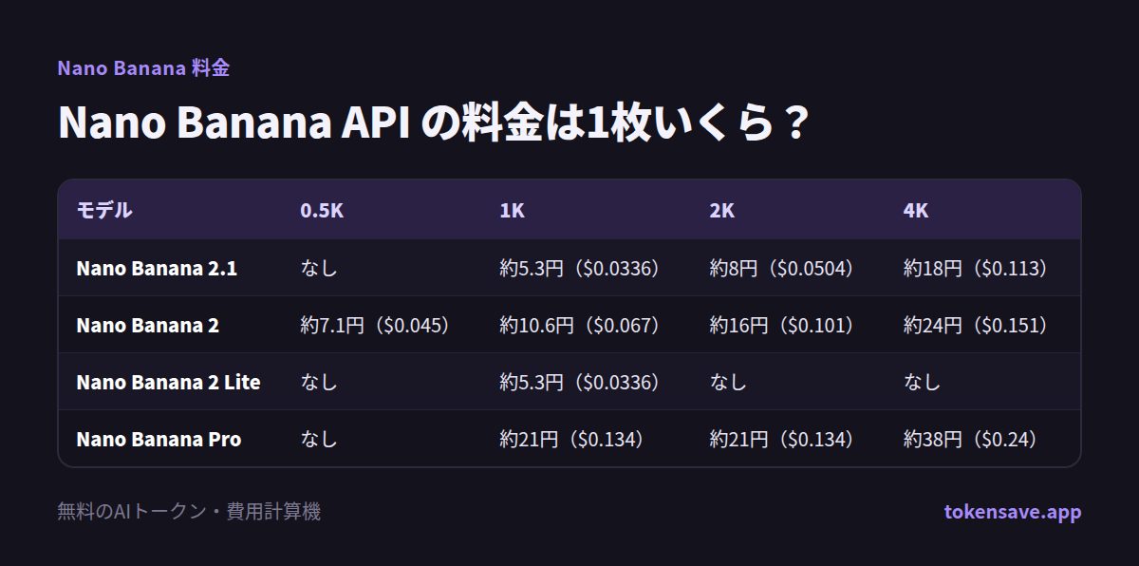Click the heading "Nano Banana API の料金は1枚いくら?"
Image resolution: width=1139 pixels, height=566 pixels.
point(433,123)
